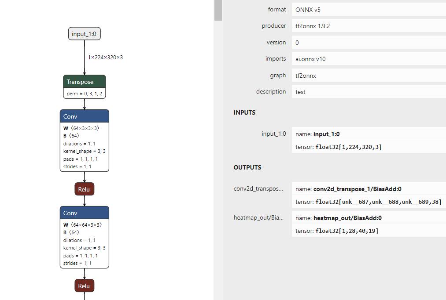This screenshot has width=446, height=300.
Task: Select the version value field
Action: 369,43
